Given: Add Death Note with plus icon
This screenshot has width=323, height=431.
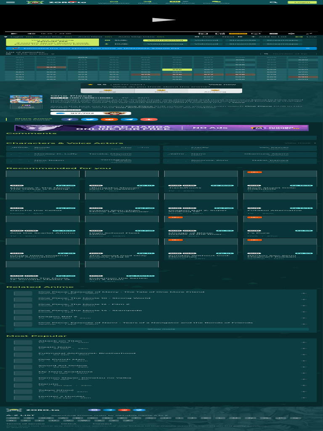Looking at the screenshot, I should [304, 349].
